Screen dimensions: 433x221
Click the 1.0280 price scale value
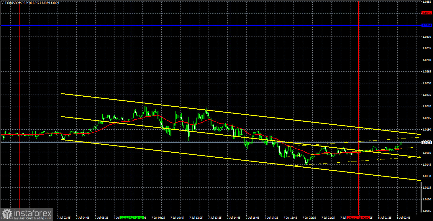pos(427,60)
